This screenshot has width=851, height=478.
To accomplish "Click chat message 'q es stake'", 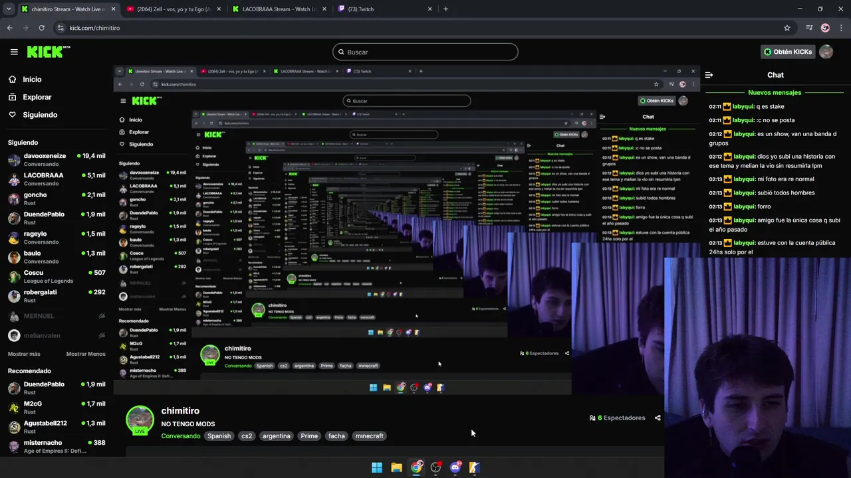I will pyautogui.click(x=770, y=106).
